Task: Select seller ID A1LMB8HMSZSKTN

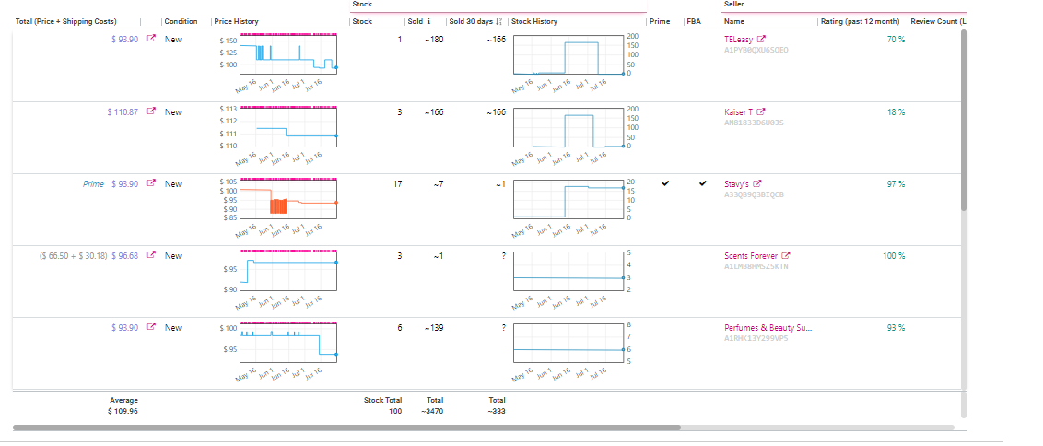Action: tap(756, 266)
